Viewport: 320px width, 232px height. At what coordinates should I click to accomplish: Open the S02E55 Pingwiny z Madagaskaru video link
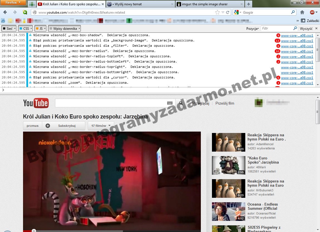[264, 229]
